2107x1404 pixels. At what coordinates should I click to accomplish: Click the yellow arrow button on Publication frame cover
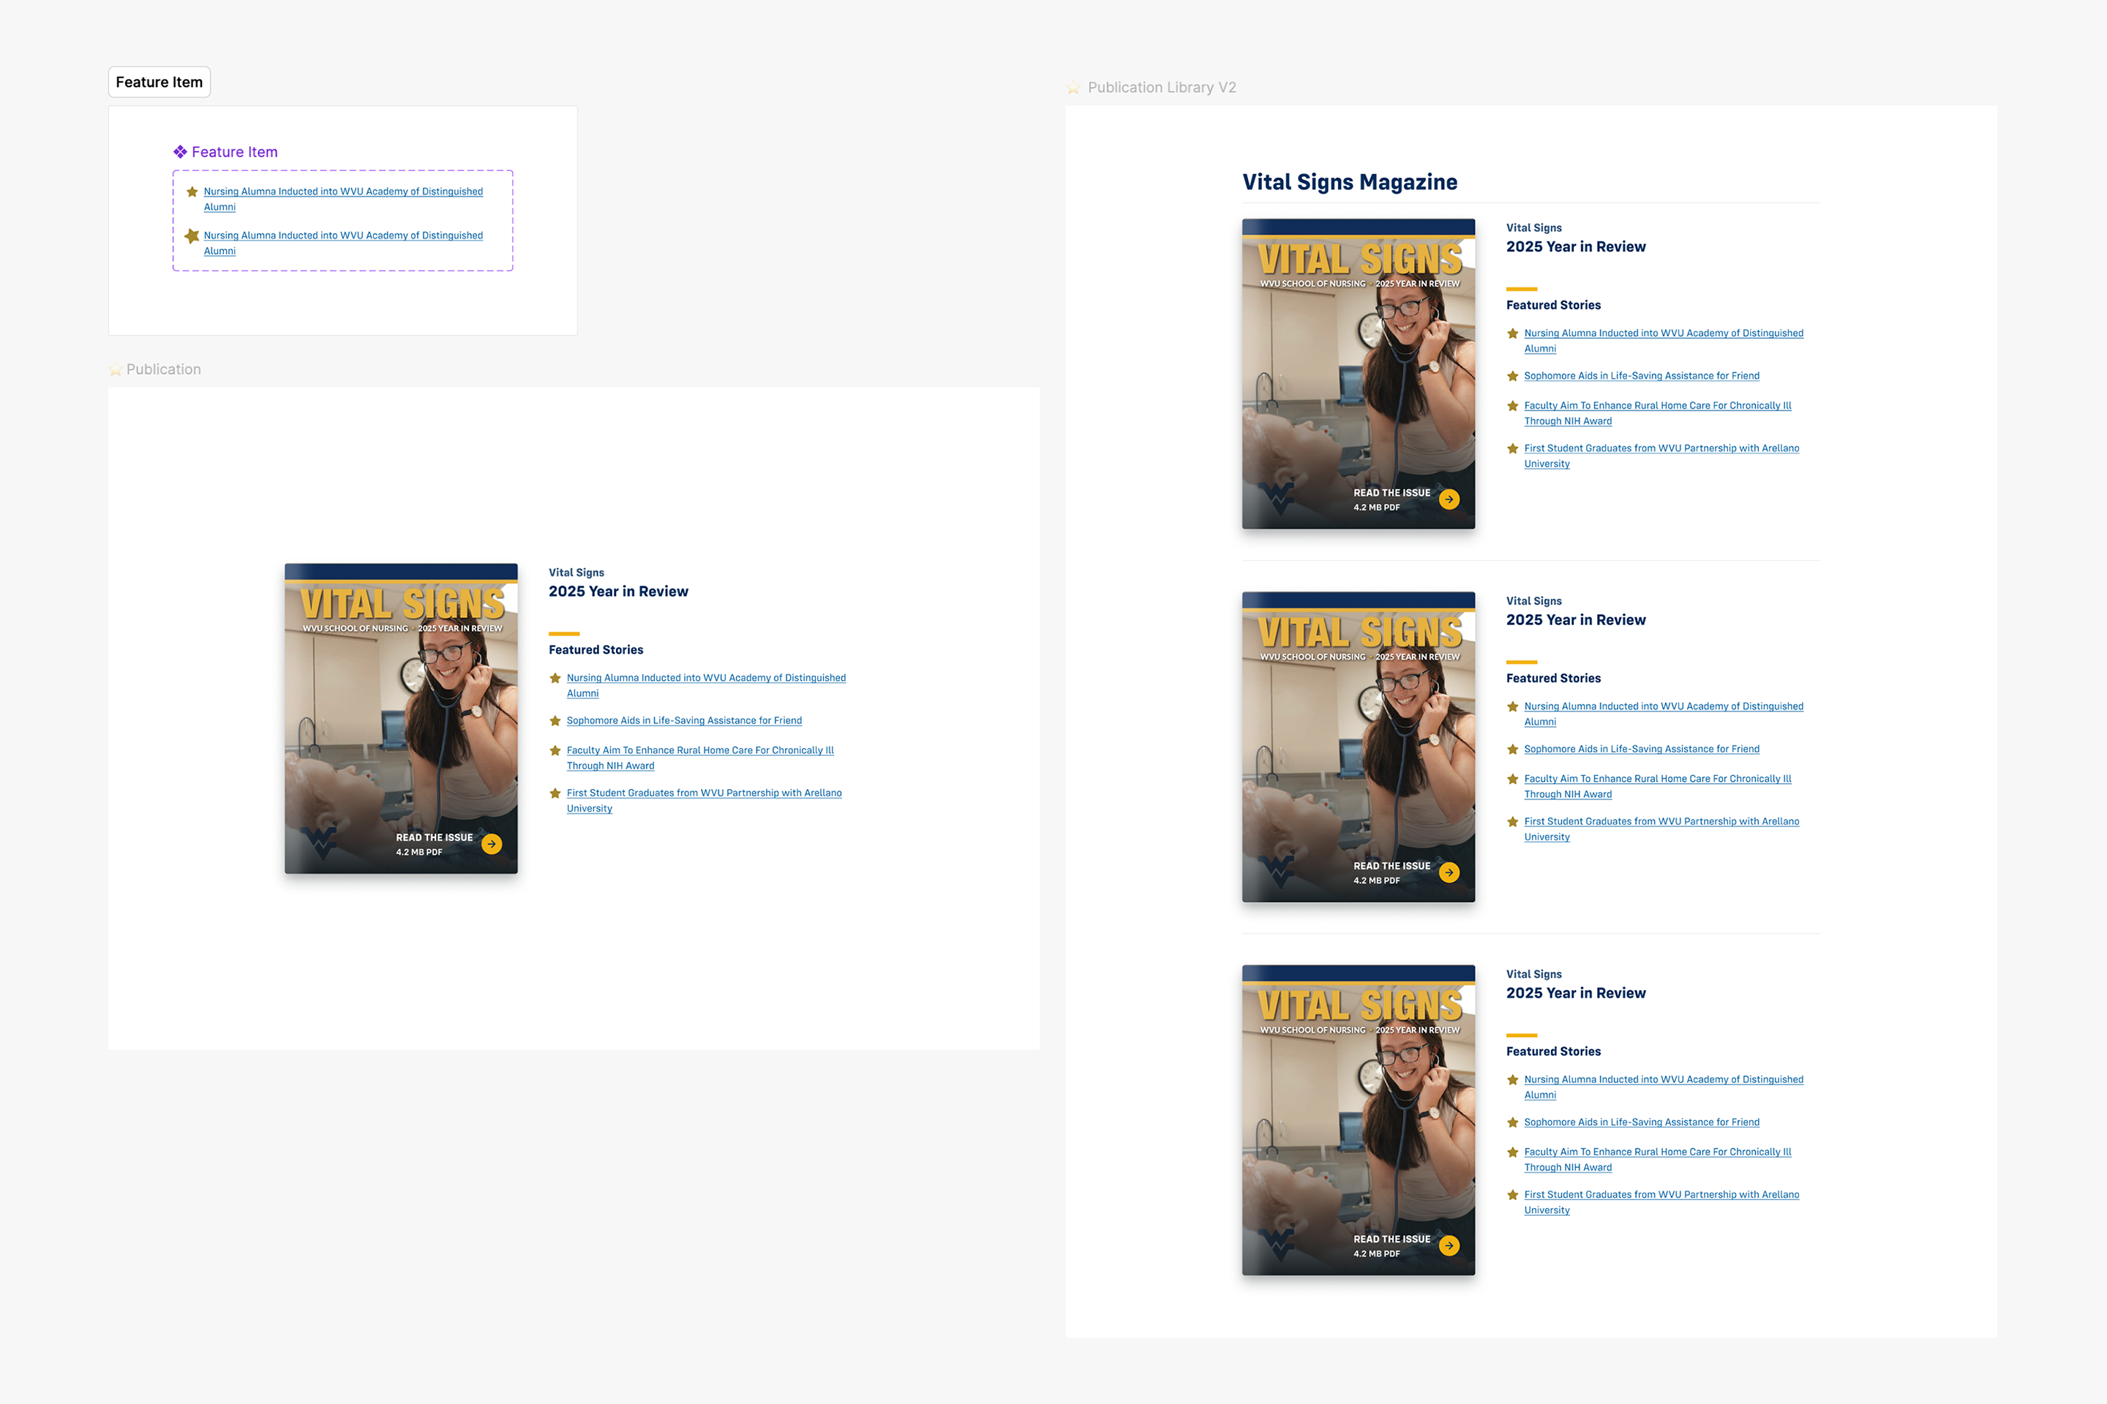[x=492, y=843]
